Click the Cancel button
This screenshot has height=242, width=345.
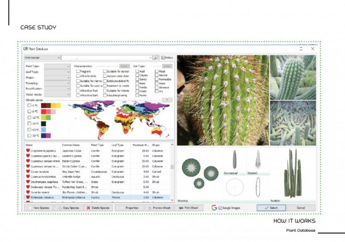pos(301,207)
